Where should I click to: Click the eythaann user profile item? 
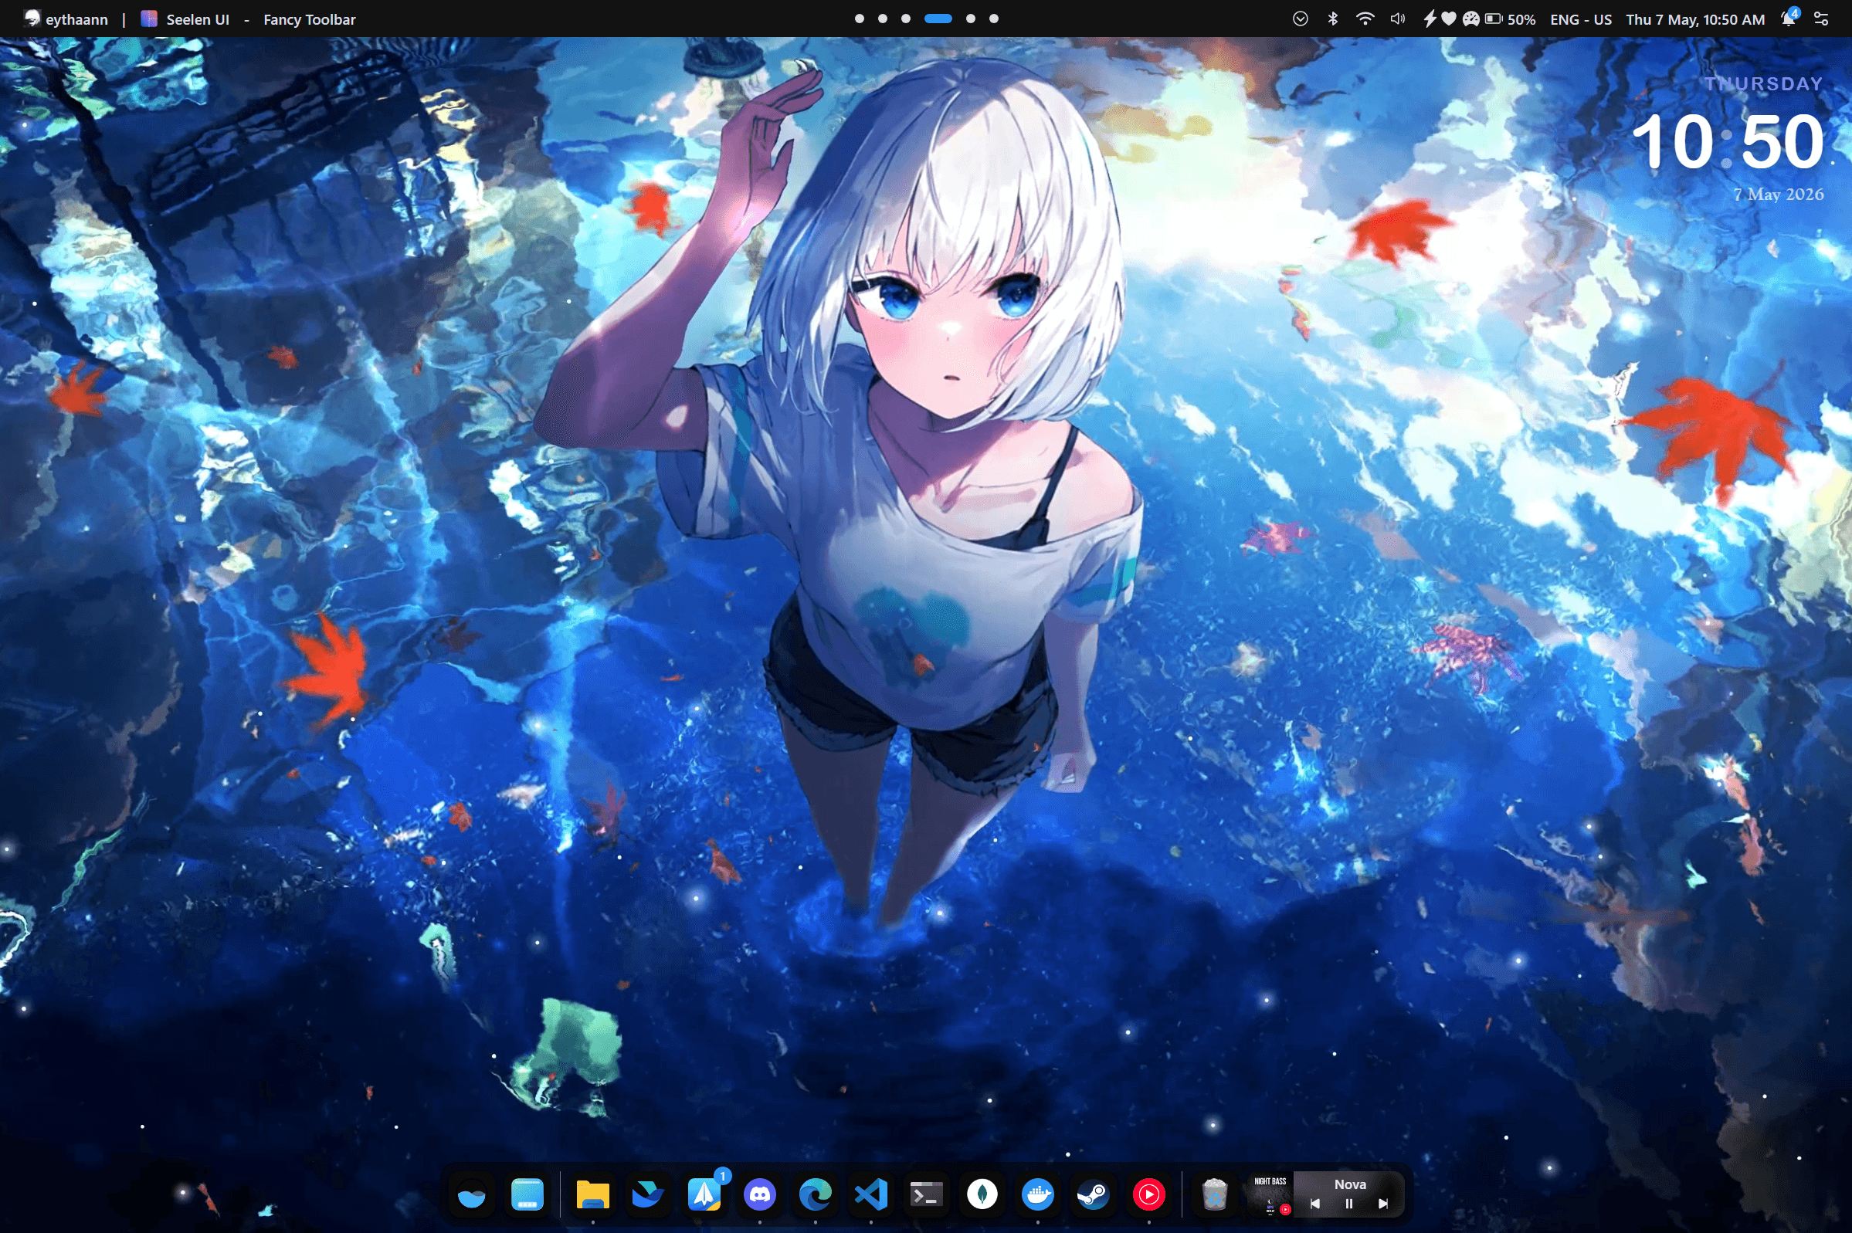(66, 19)
